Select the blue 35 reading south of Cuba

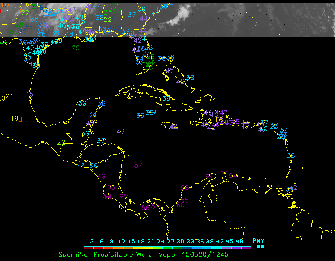tap(140, 116)
